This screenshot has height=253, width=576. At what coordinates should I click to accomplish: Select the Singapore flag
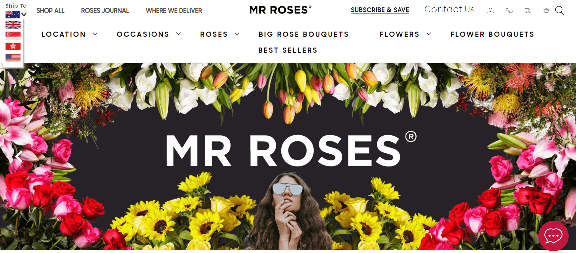coord(13,36)
